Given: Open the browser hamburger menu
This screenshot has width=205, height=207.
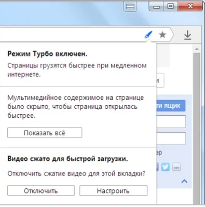Looking at the screenshot, I should point(130,7).
